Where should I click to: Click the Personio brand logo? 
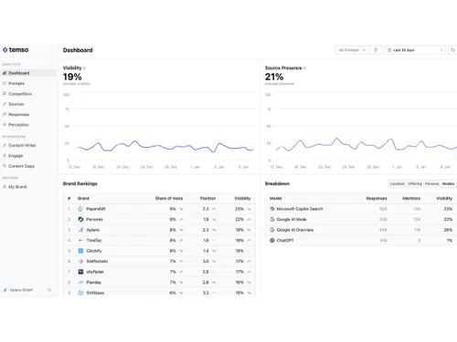(x=80, y=219)
